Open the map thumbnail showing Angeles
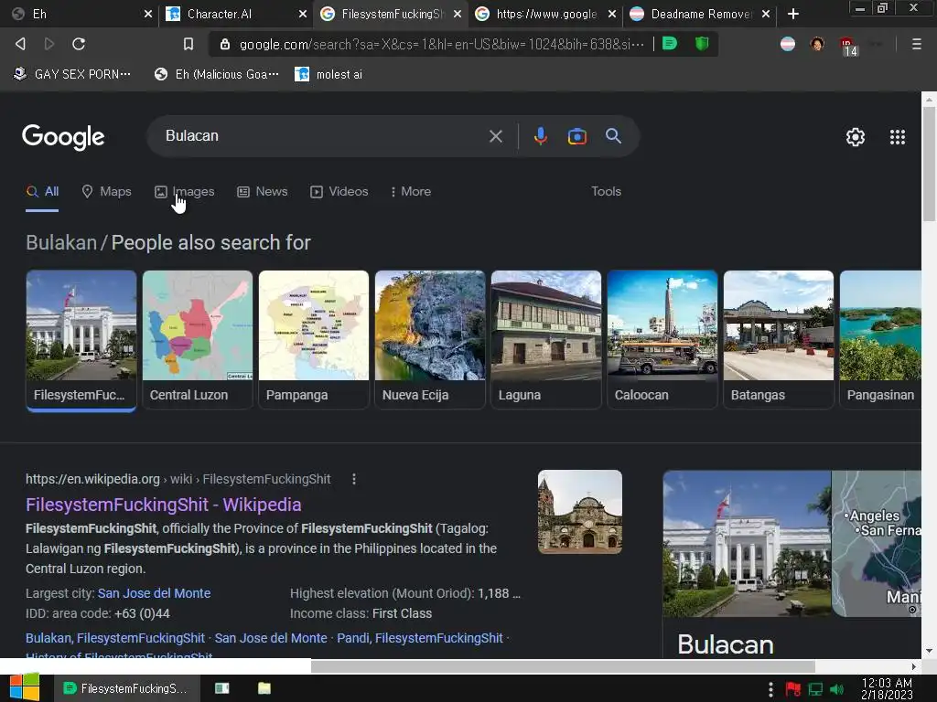 coord(877,544)
